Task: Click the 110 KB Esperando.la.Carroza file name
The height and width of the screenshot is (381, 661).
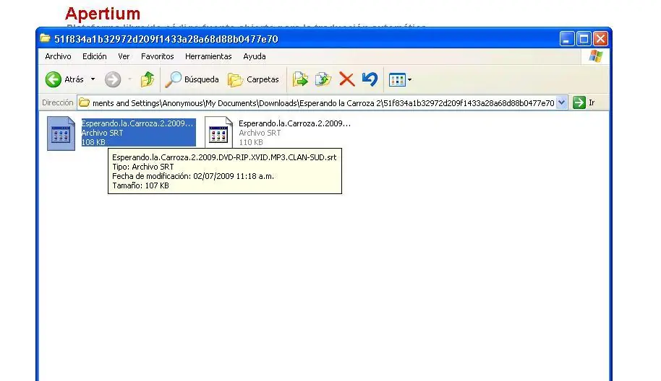Action: 294,123
